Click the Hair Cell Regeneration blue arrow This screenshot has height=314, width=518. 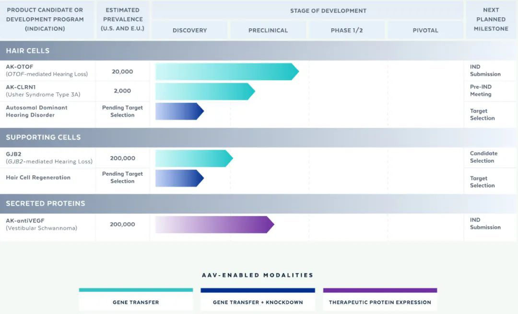(x=179, y=178)
